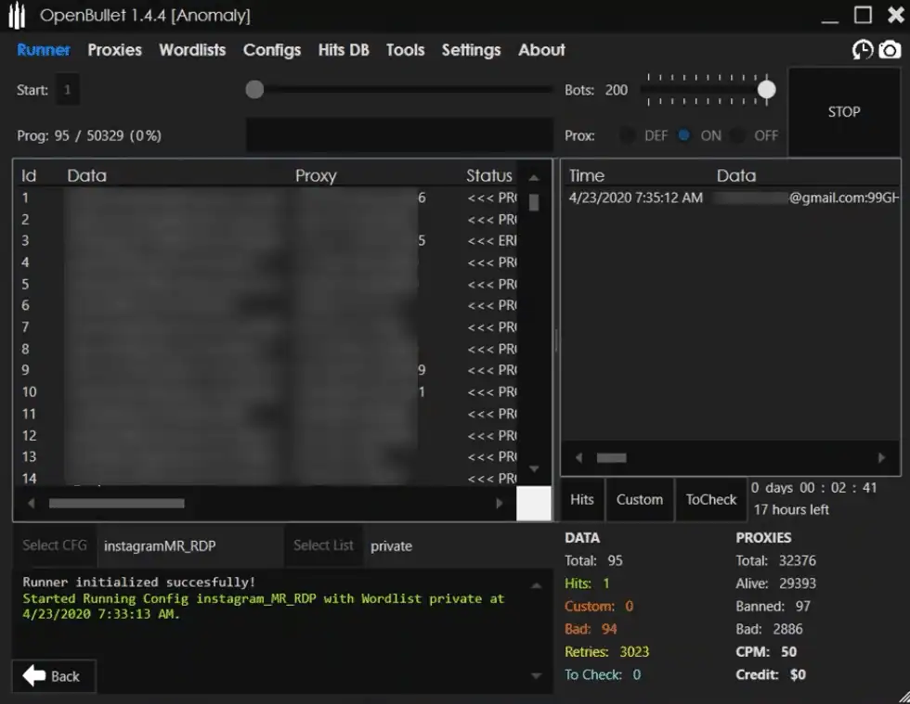The image size is (910, 704).
Task: Click the OpenBullet logo
Action: [x=16, y=15]
